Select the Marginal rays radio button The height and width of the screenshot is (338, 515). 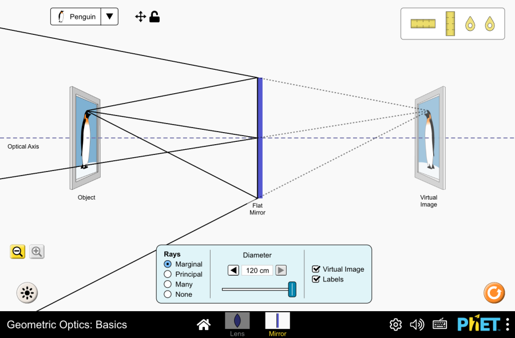pyautogui.click(x=168, y=264)
